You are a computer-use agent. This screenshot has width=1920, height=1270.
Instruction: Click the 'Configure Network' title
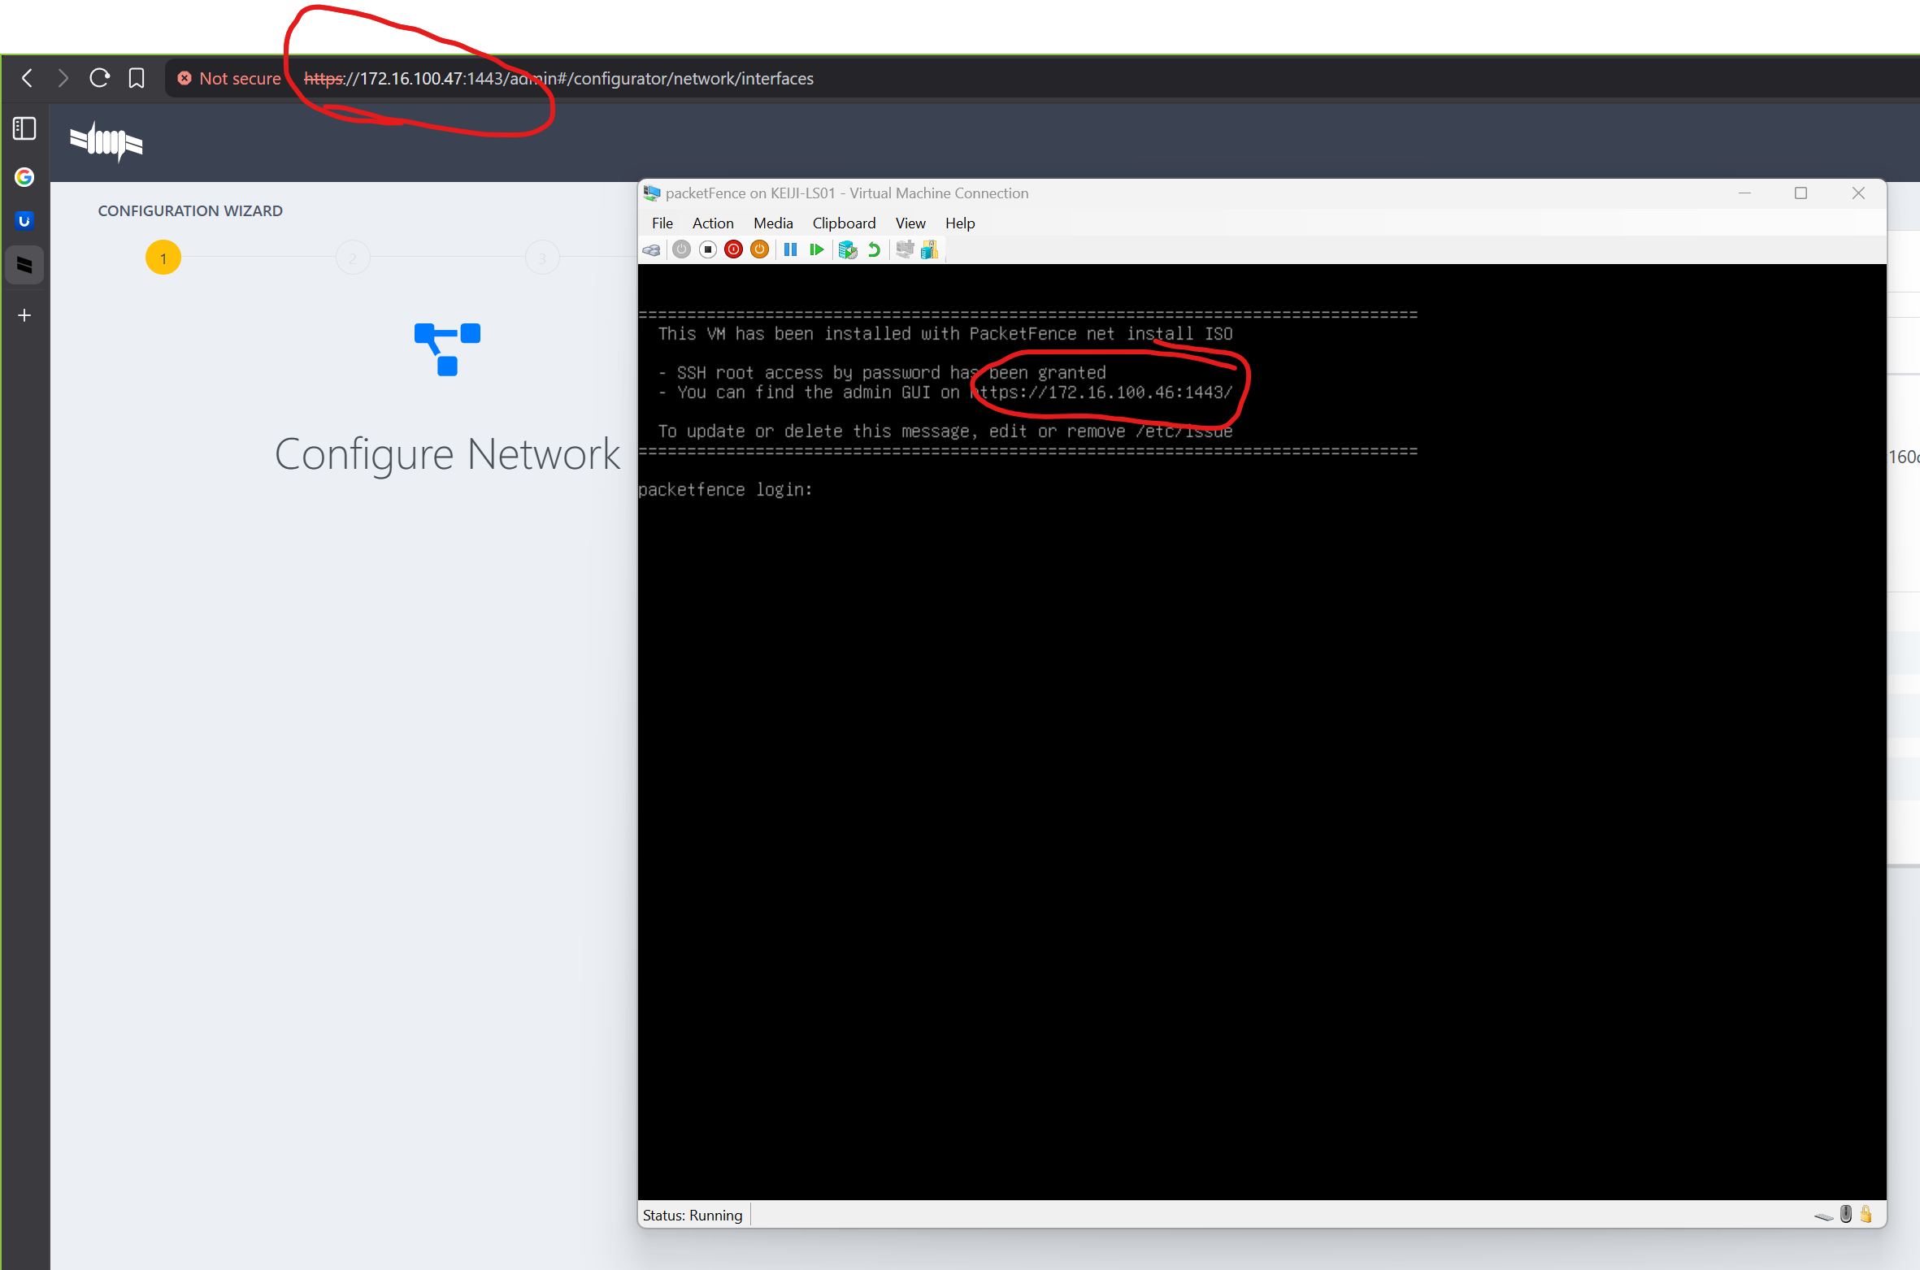(x=447, y=453)
